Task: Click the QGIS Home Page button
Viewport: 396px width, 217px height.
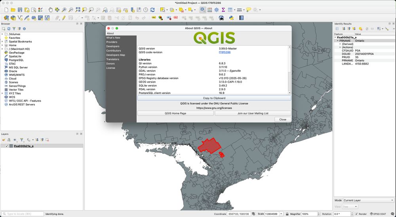Action: click(175, 113)
